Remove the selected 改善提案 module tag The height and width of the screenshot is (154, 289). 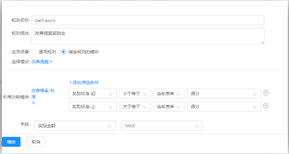(51, 62)
